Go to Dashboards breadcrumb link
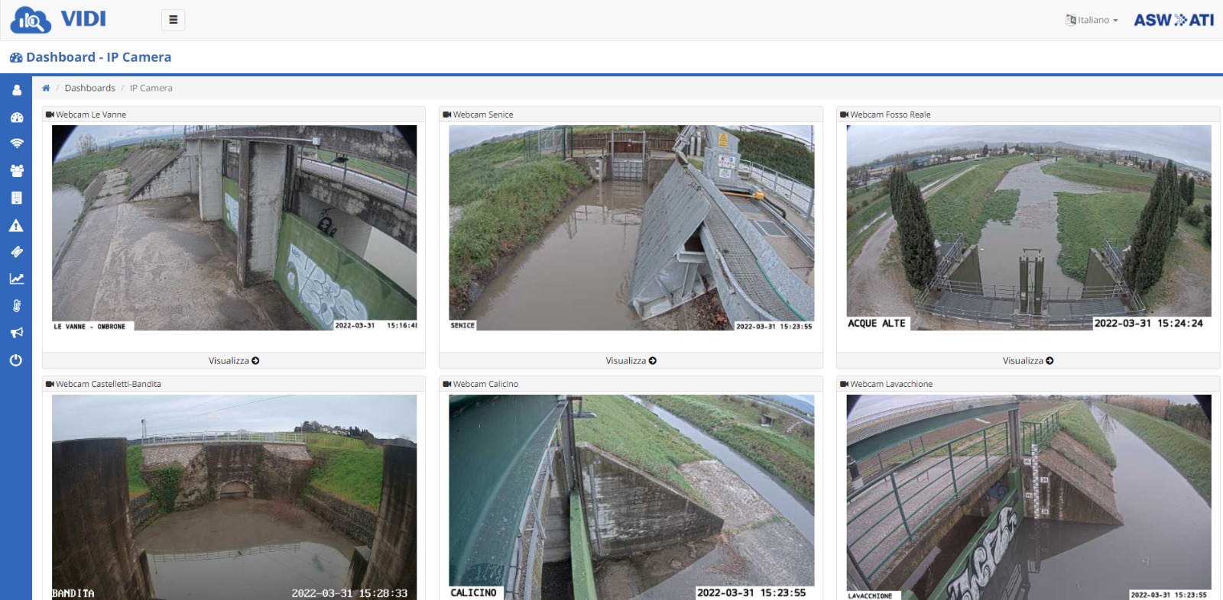The image size is (1223, 600). click(89, 88)
